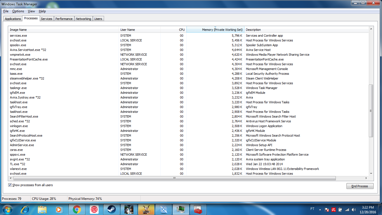
Task: Open the blue circular emblem taskbar app
Action: pos(164,209)
